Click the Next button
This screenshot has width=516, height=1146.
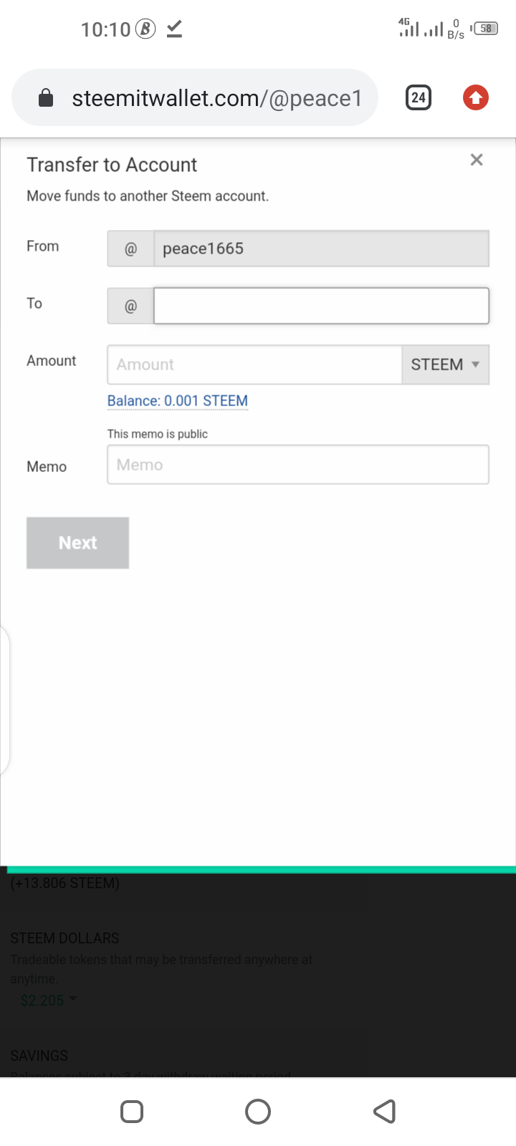click(78, 543)
